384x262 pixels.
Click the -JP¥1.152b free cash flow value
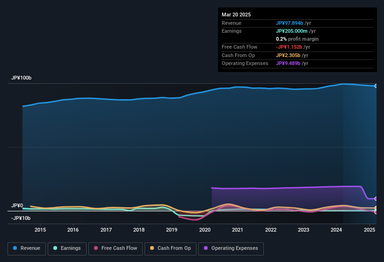point(289,47)
